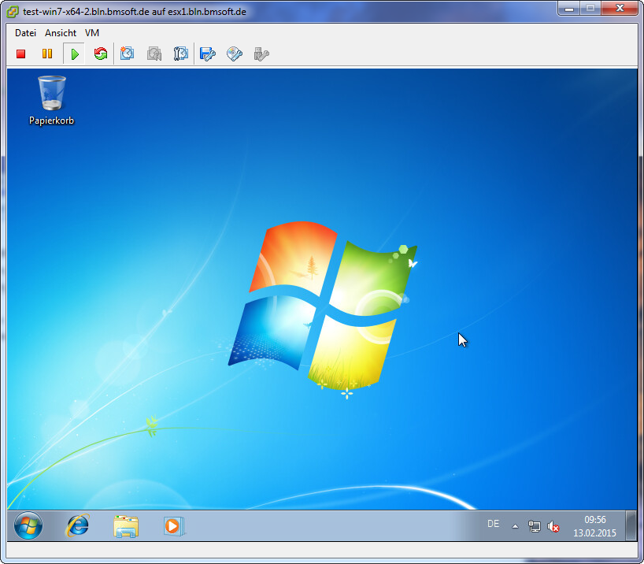Open the network status tray icon
644x564 pixels.
click(x=534, y=526)
